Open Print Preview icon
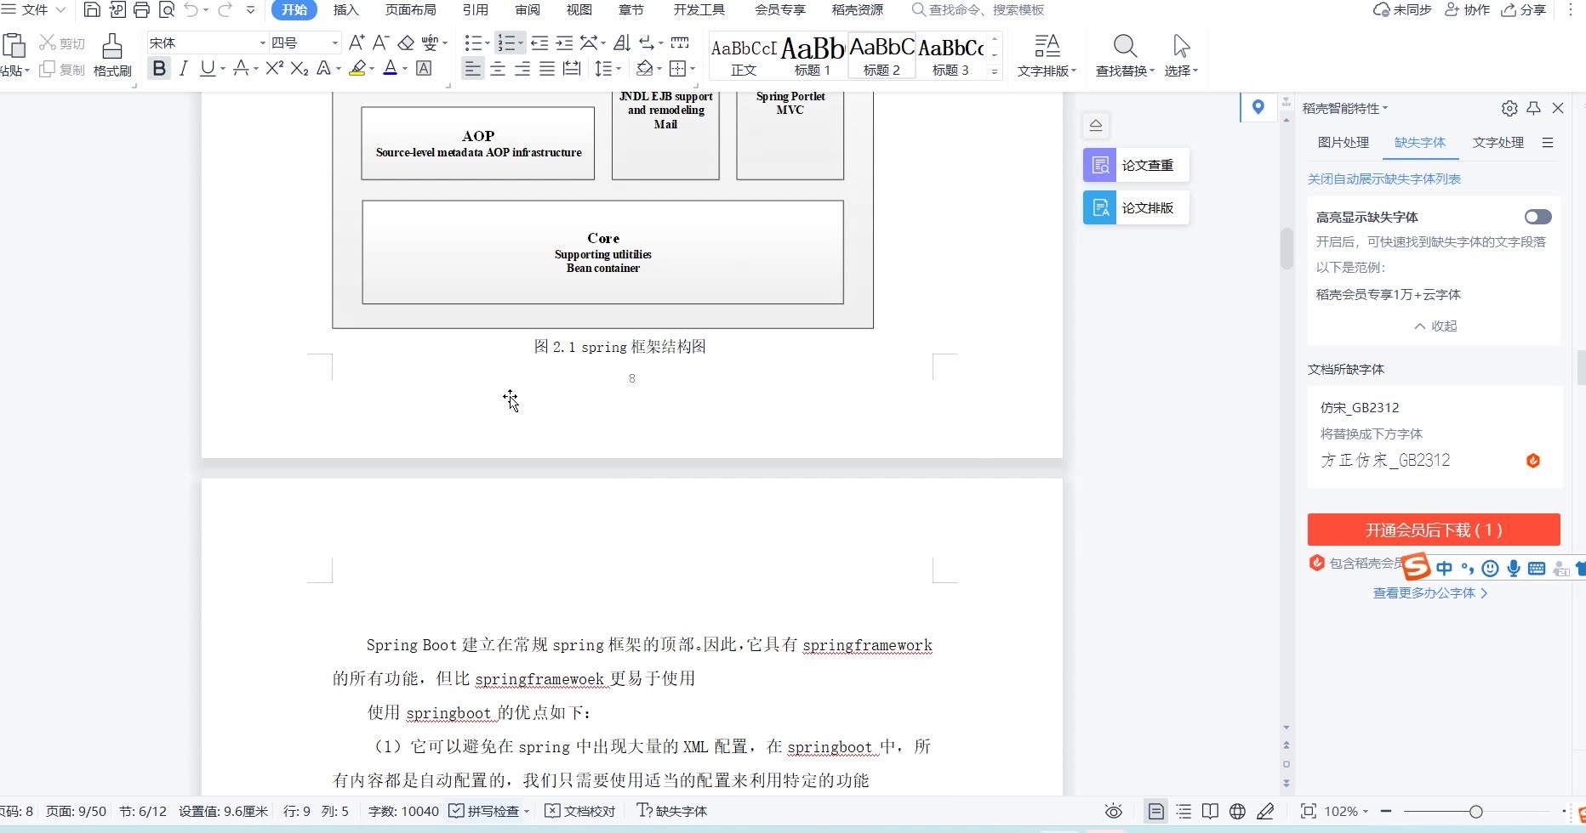The image size is (1586, 833). (x=167, y=10)
